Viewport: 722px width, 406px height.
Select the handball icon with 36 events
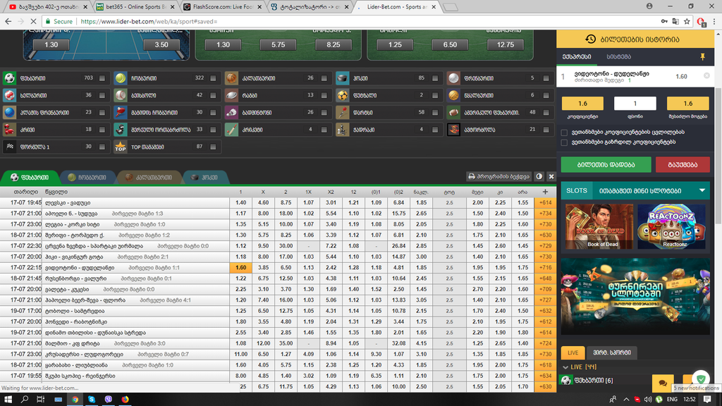[x=9, y=95]
